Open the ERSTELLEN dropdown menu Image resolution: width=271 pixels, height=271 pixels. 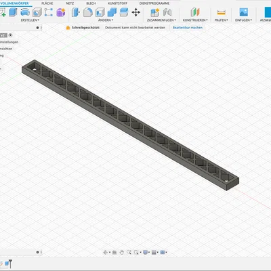30,20
